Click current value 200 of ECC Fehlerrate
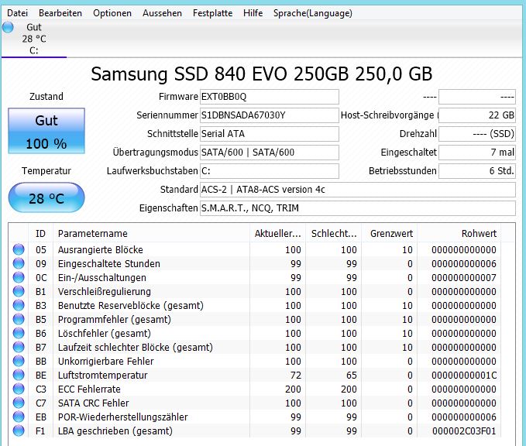The image size is (526, 446). click(x=293, y=389)
